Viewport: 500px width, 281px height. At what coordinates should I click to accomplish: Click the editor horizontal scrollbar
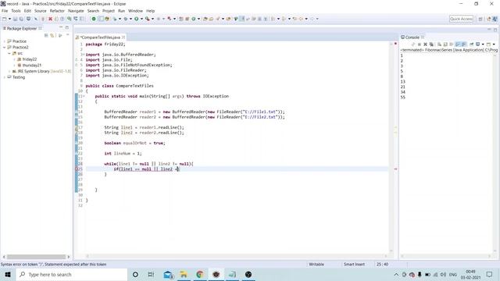[x=236, y=255]
